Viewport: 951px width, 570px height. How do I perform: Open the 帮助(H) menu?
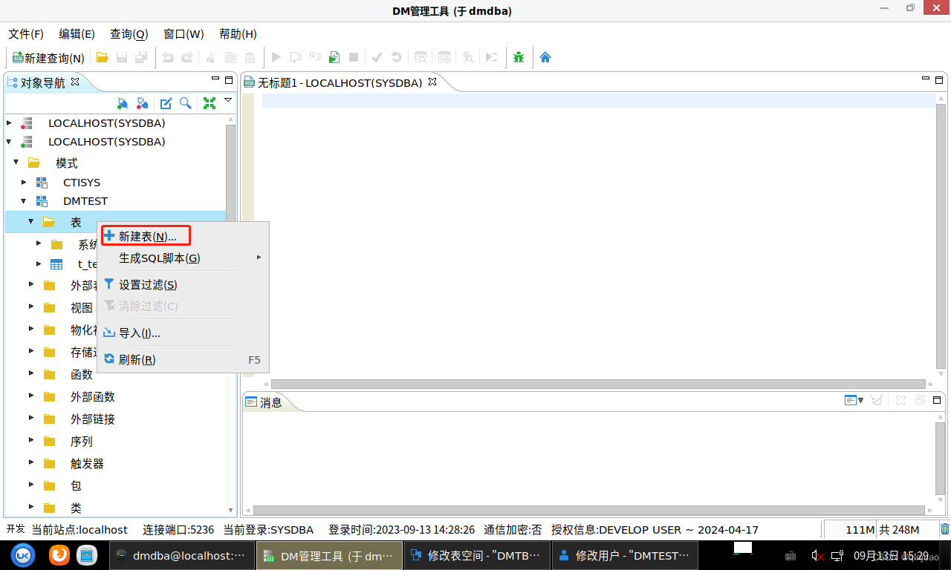click(x=238, y=34)
